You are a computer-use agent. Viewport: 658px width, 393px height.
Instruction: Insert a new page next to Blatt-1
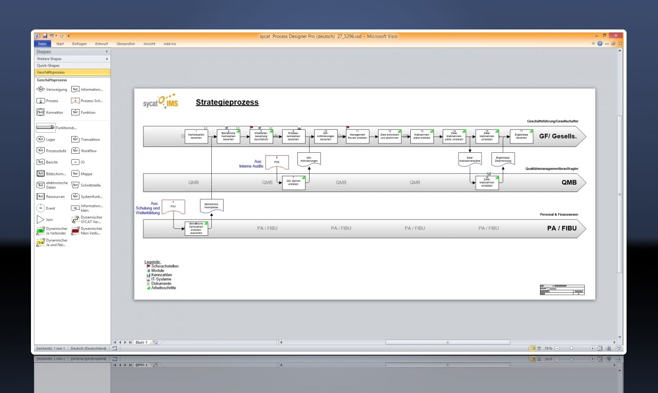[154, 342]
